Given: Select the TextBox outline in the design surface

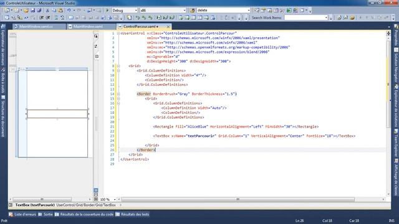Looking at the screenshot, I should click(57, 114).
